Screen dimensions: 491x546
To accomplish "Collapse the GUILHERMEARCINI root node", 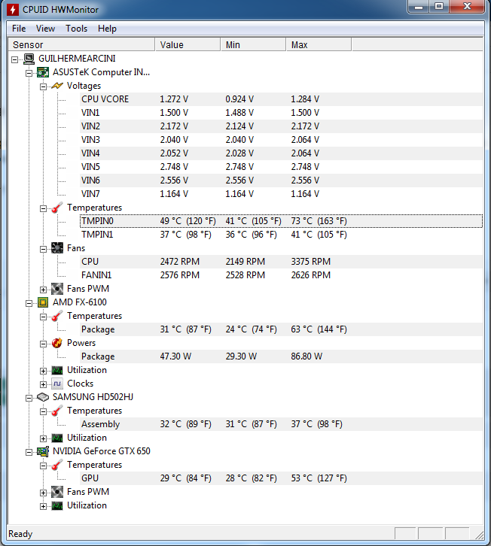I will 14,59.
